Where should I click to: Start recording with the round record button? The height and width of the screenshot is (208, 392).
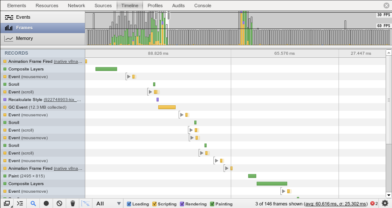pos(46,203)
